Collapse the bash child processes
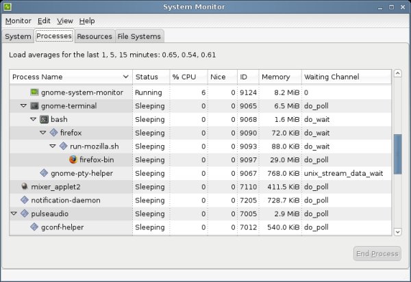 pos(33,119)
